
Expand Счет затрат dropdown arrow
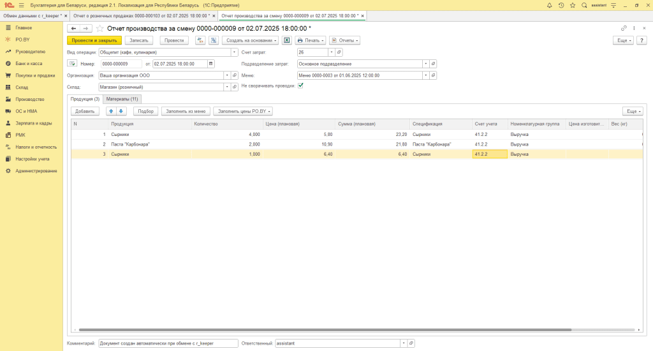point(332,52)
